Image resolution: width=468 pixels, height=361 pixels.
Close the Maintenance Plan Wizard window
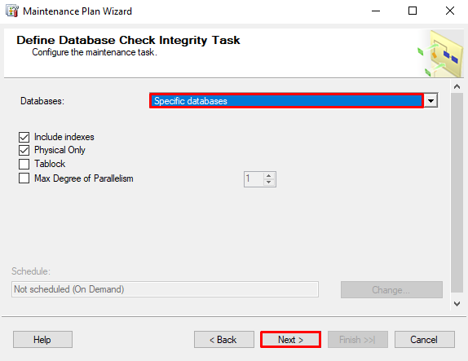[450, 11]
